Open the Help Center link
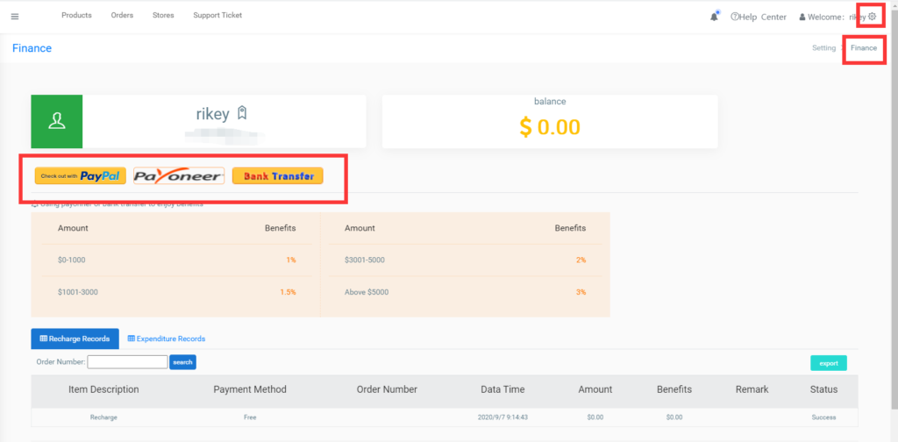 tap(759, 18)
